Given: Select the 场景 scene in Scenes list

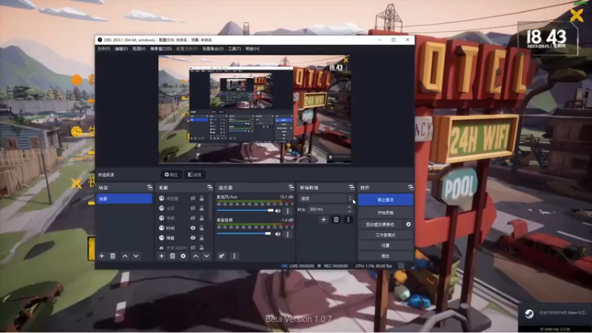Looking at the screenshot, I should (x=124, y=198).
